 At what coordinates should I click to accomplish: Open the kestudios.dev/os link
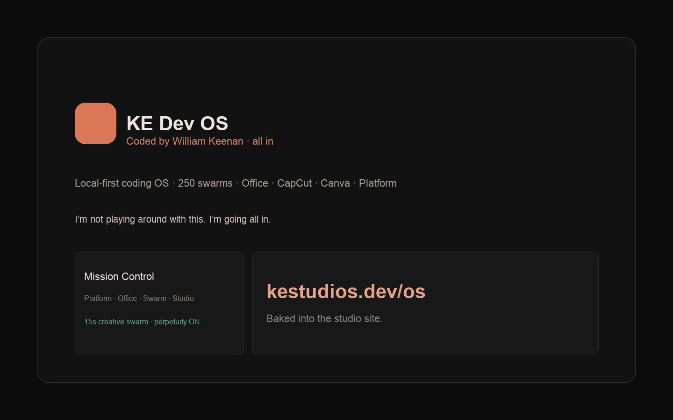click(x=346, y=291)
